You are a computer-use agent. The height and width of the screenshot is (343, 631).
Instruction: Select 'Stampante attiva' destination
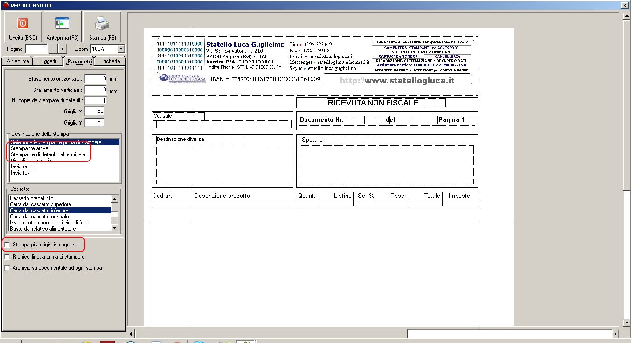pos(64,148)
